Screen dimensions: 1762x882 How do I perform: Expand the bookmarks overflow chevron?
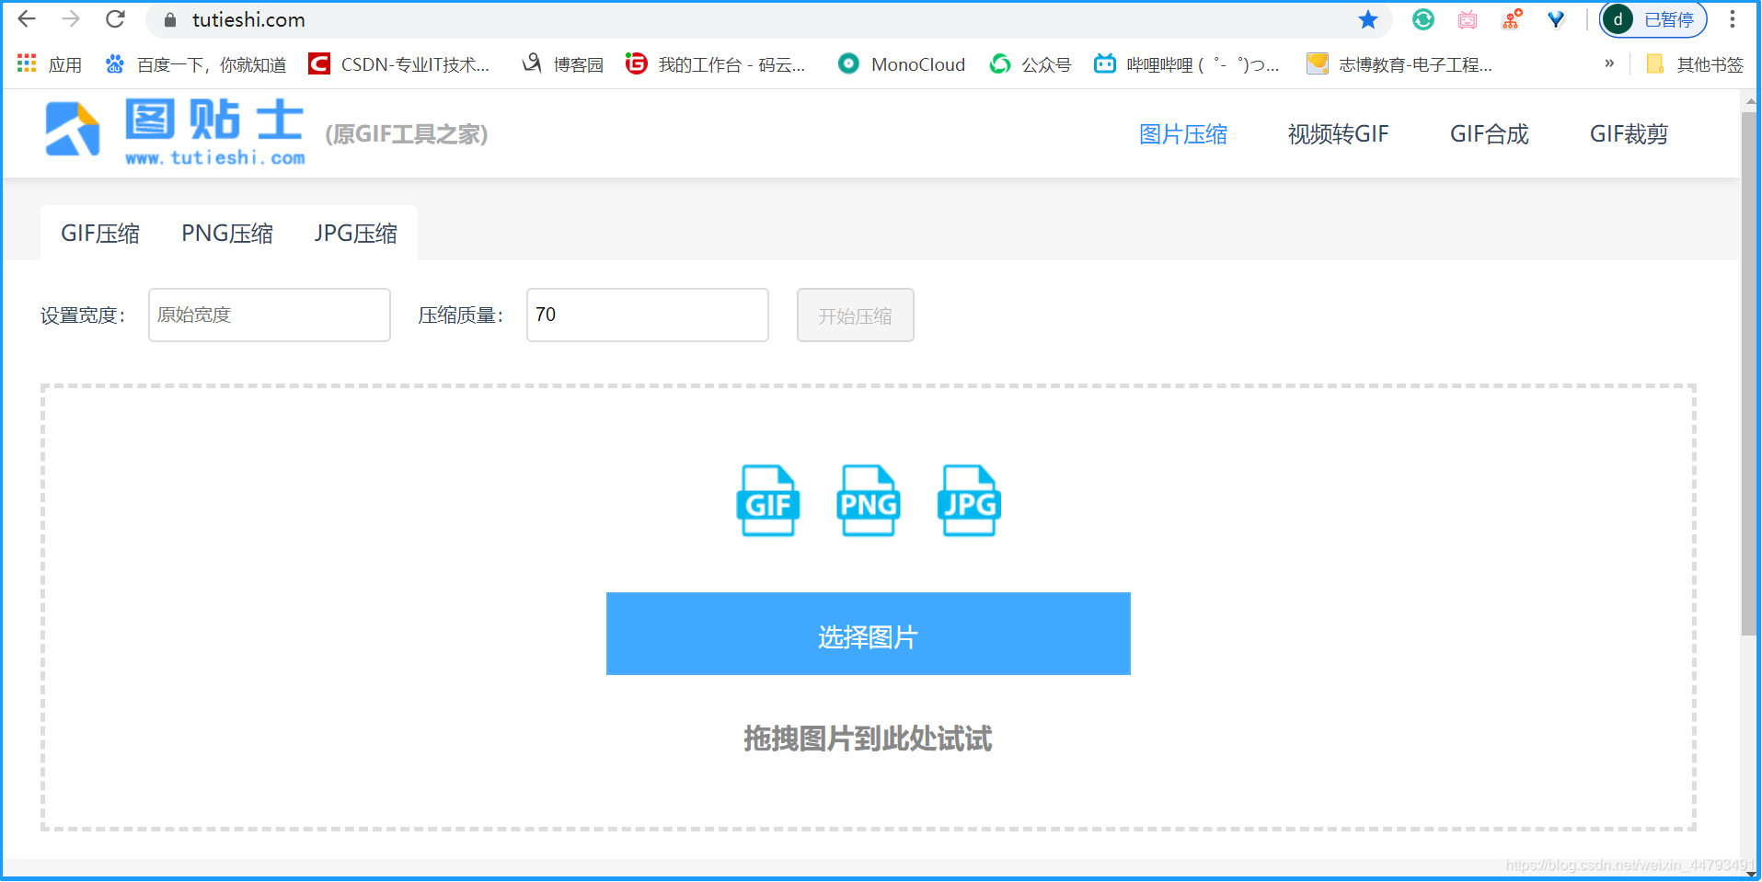pyautogui.click(x=1609, y=63)
